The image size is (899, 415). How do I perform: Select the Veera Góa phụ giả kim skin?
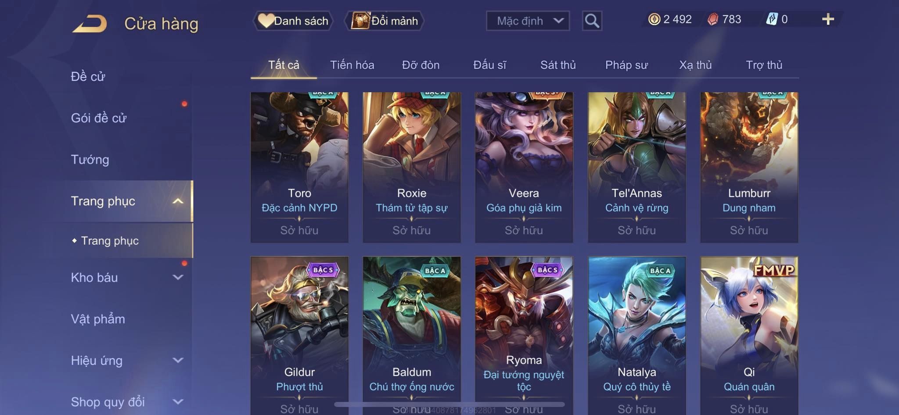(524, 167)
